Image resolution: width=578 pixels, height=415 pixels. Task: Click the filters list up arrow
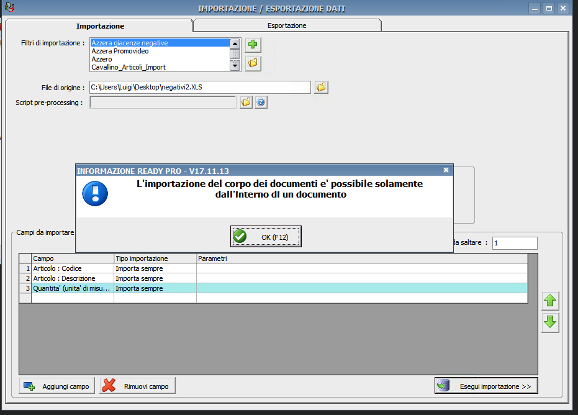235,43
